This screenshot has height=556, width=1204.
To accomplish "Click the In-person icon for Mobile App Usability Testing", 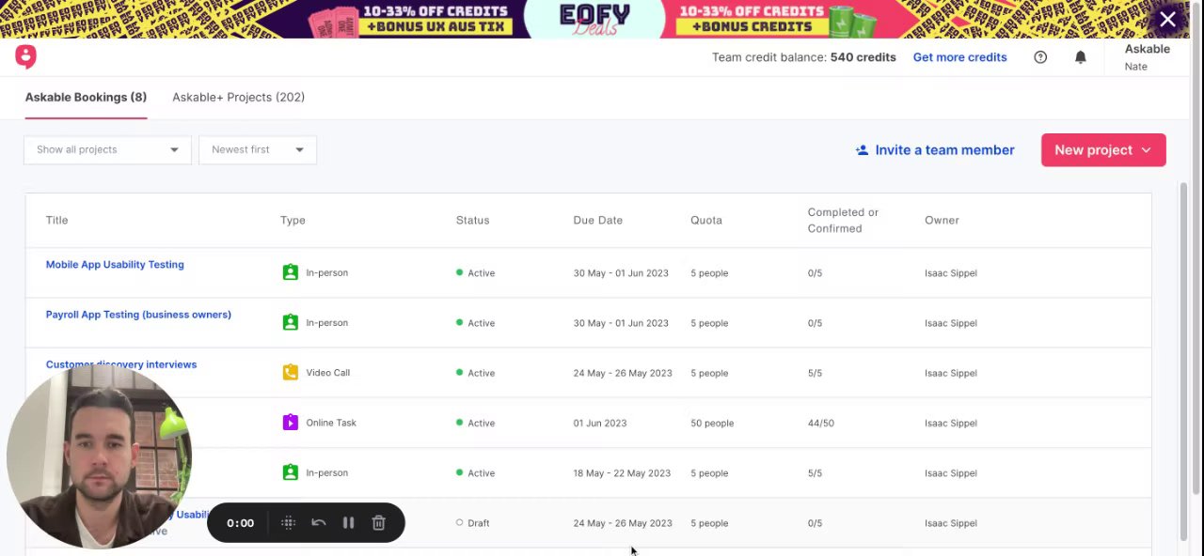I will click(x=290, y=272).
